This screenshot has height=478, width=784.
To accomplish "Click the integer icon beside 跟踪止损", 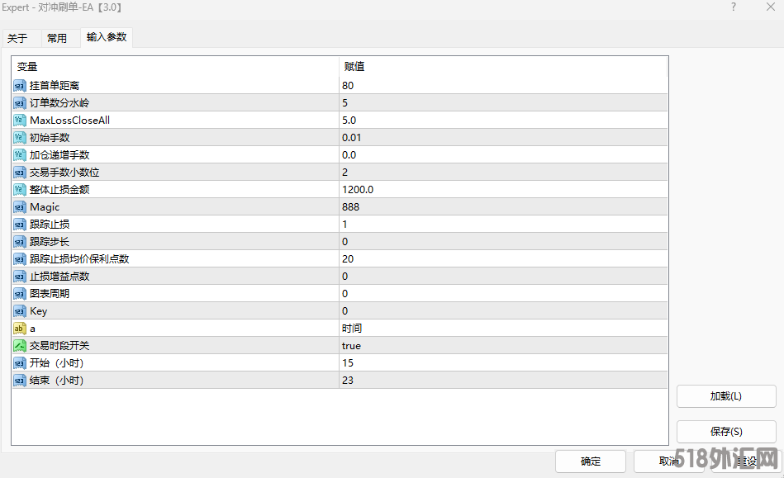I will coord(20,225).
